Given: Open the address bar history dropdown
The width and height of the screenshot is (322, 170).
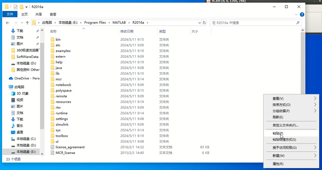Looking at the screenshot, I should [199, 23].
